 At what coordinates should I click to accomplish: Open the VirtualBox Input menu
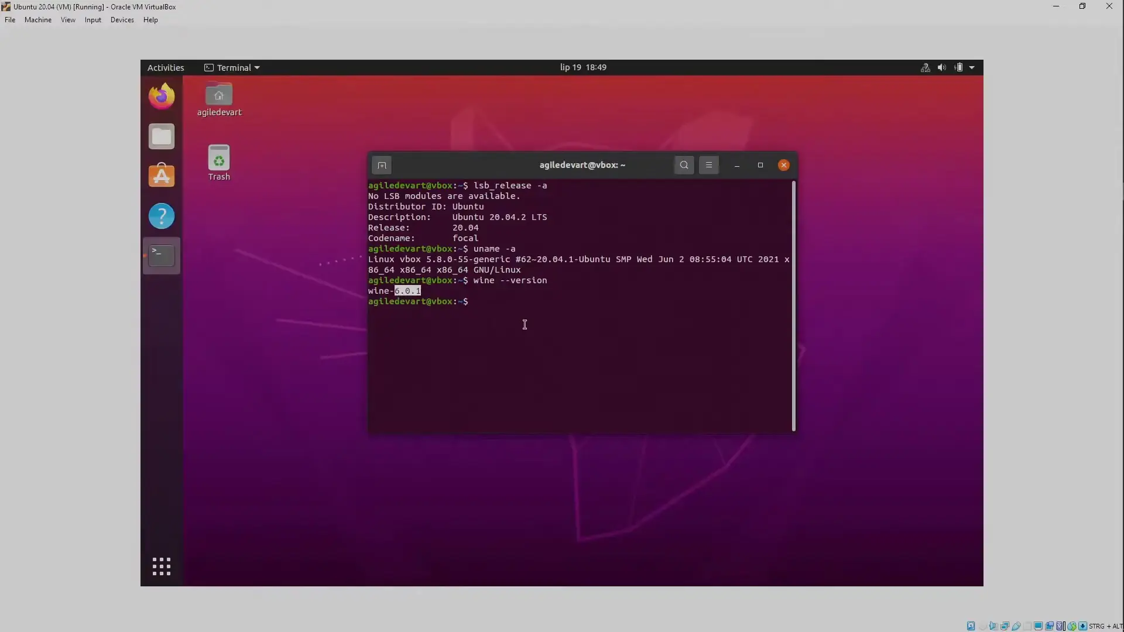click(x=92, y=20)
